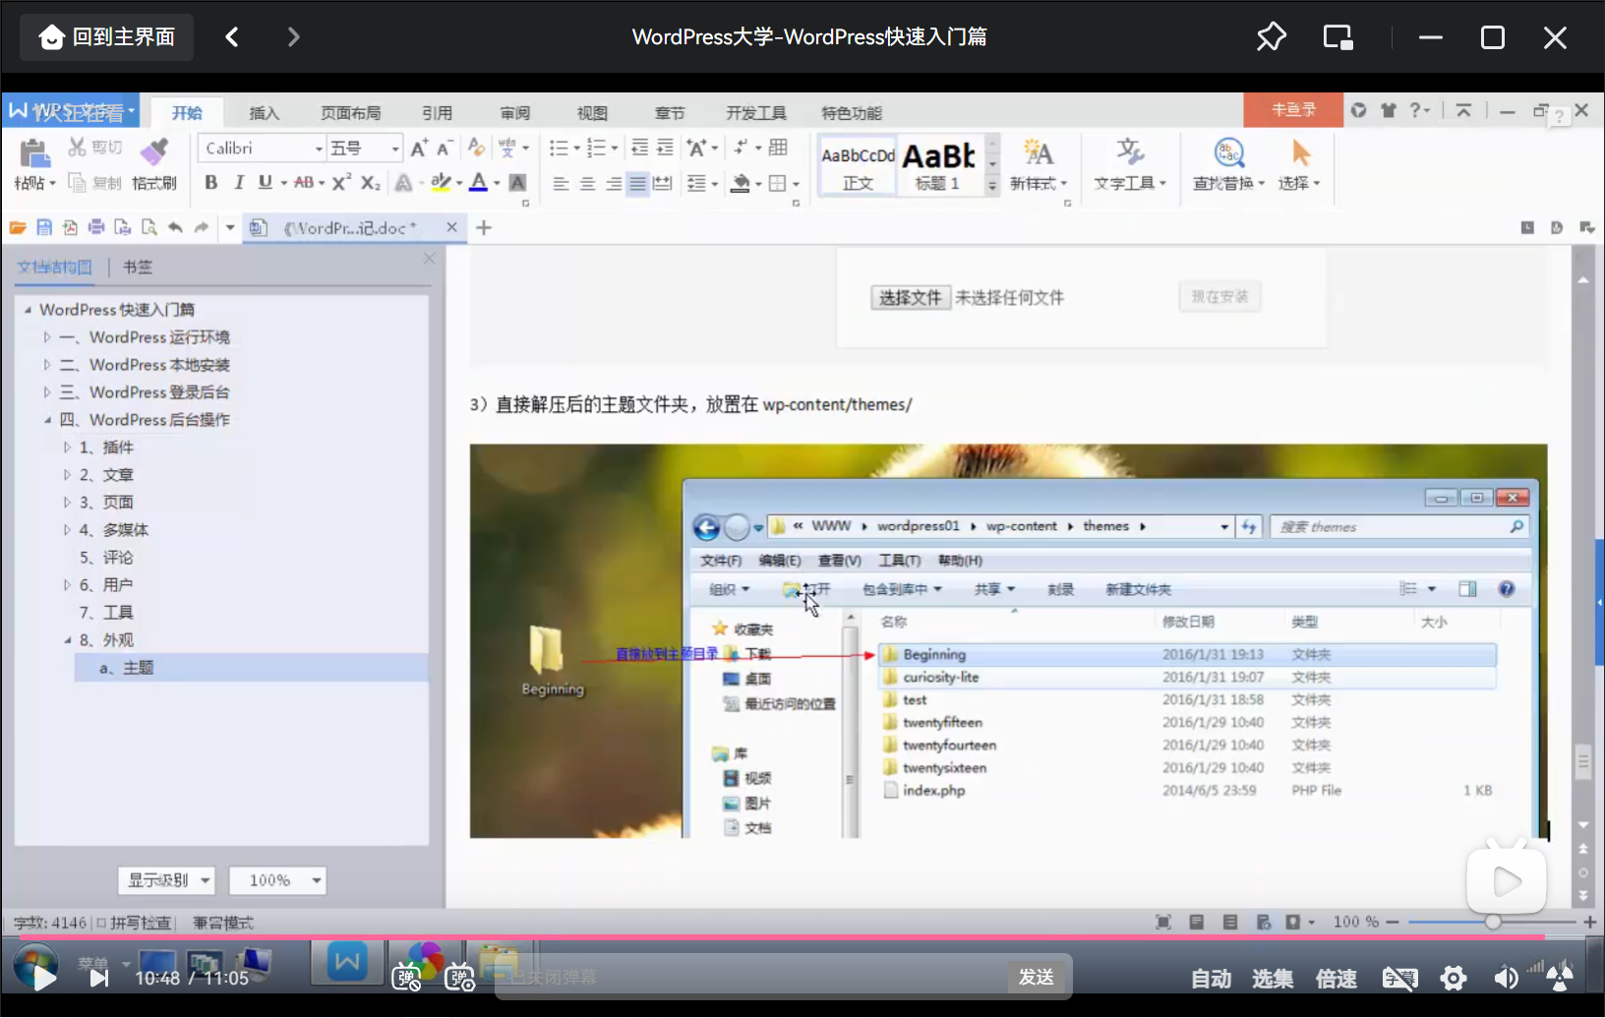Select the a、主题 outline entry
Screen dimensions: 1605x1018
pos(251,668)
